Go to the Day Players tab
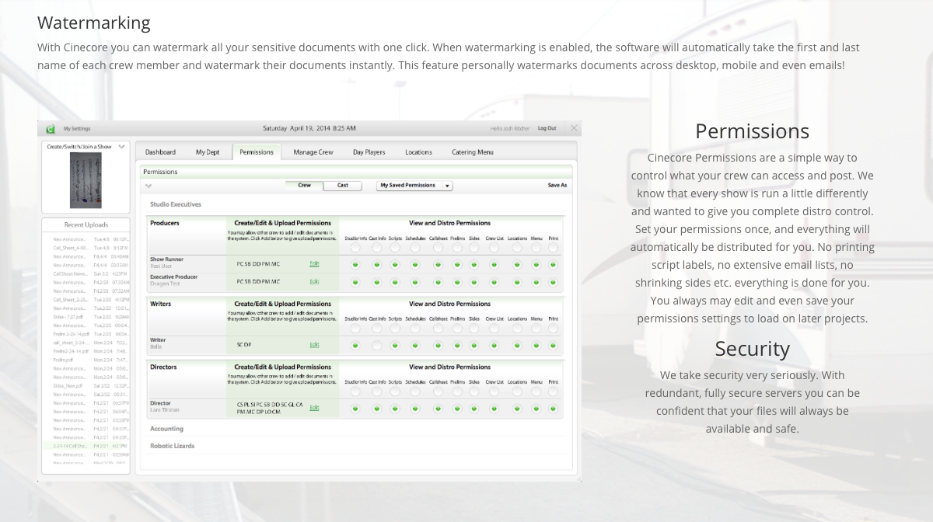Viewport: 933px width, 522px height. click(369, 152)
